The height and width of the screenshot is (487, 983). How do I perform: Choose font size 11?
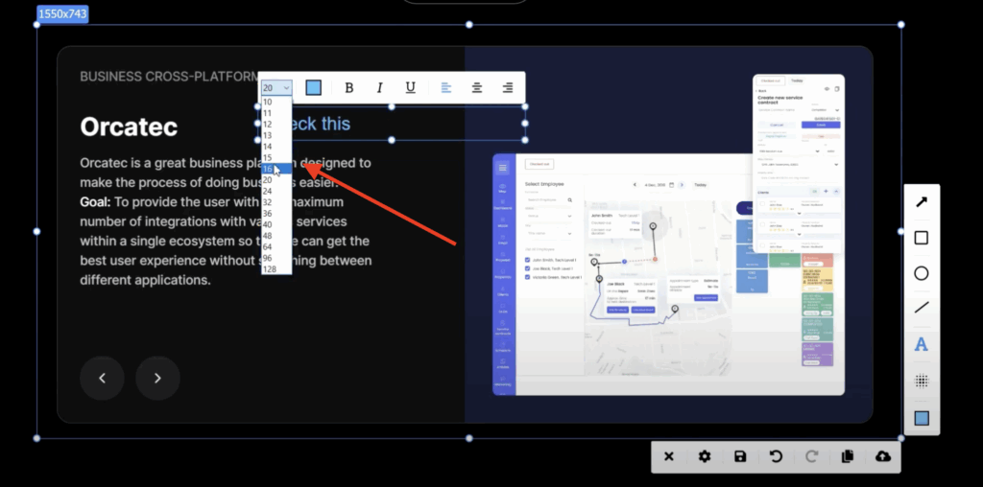click(276, 113)
